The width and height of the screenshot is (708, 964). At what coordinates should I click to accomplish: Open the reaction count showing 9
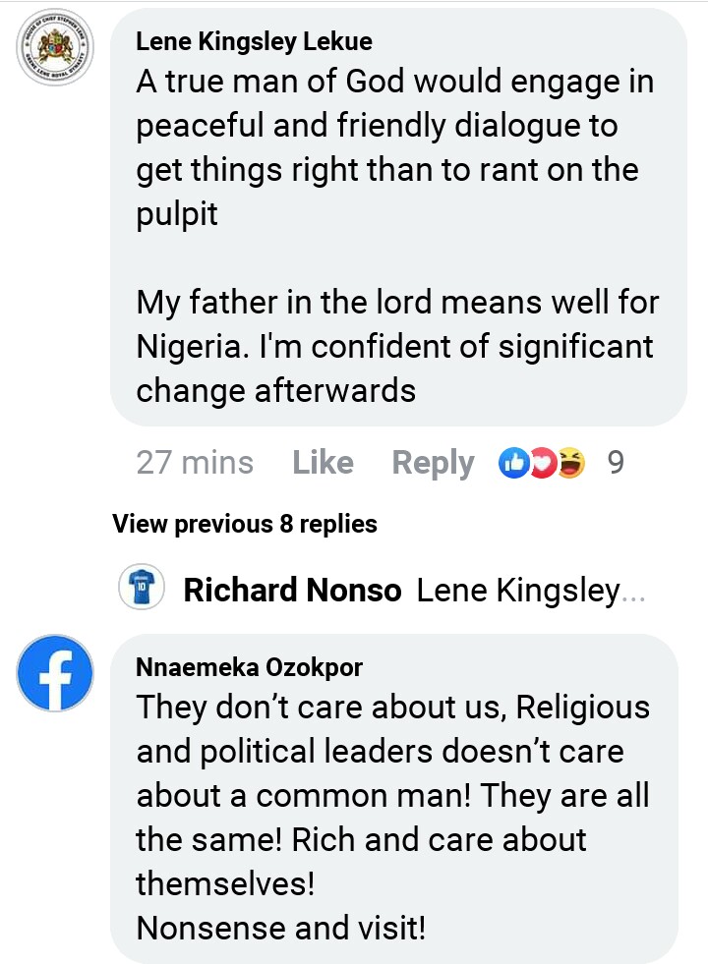tap(616, 462)
